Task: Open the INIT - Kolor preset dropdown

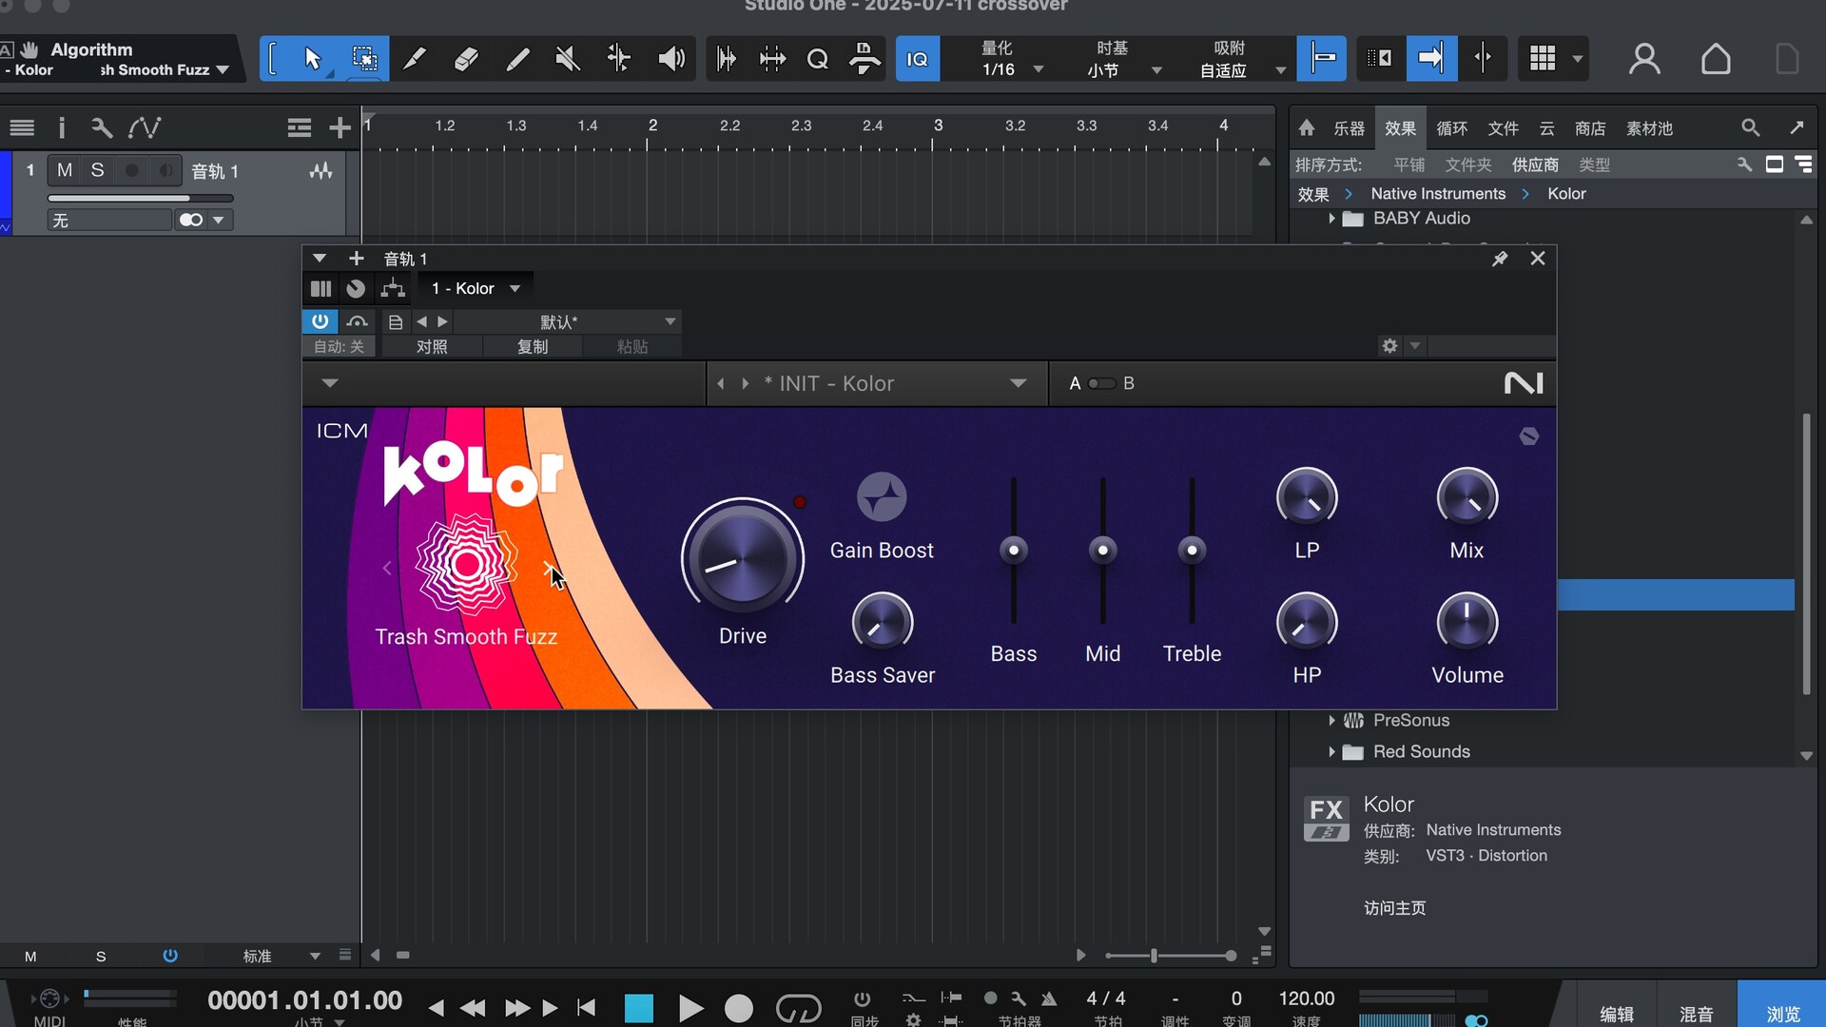Action: point(1018,383)
